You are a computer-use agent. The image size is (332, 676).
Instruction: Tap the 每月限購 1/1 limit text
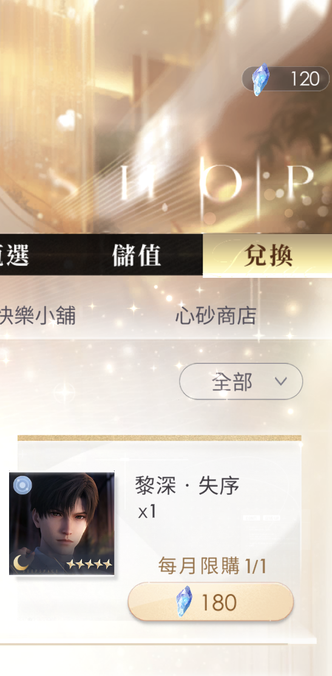(212, 565)
